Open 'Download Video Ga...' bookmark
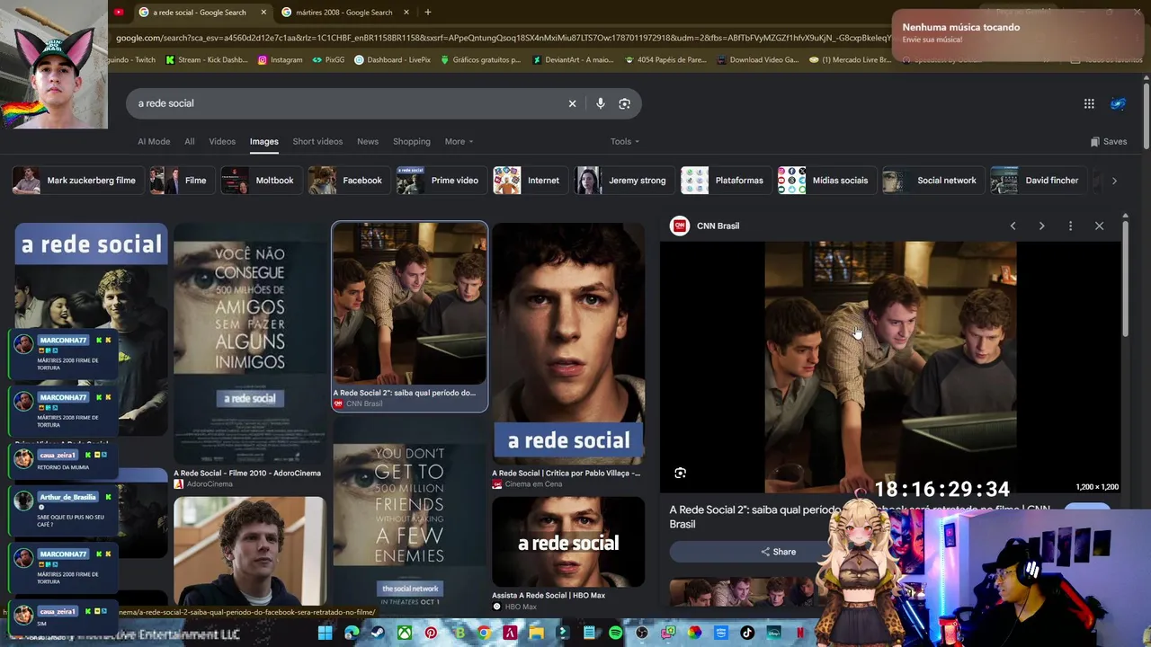This screenshot has width=1151, height=647. 757,60
